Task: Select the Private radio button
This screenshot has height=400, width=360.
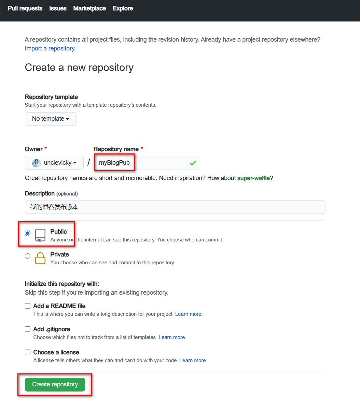Action: coord(28,256)
